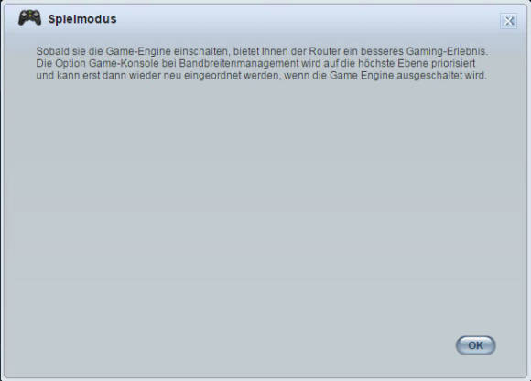Click the word priorisiert at line end
The width and height of the screenshot is (531, 381).
coord(453,64)
